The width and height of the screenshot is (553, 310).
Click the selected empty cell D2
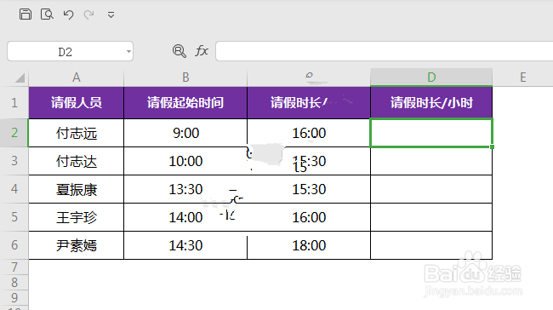[431, 133]
